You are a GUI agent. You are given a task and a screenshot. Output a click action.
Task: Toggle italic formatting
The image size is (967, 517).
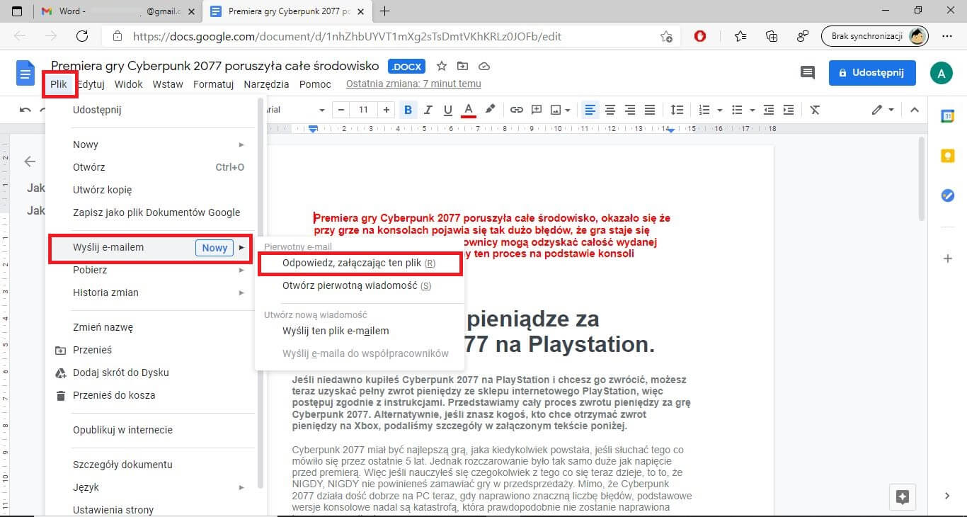click(428, 110)
